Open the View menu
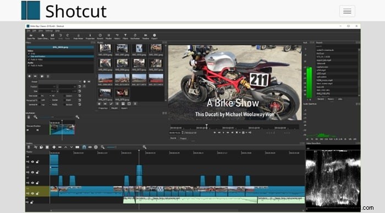Image resolution: width=385 pixels, height=213 pixels. 41,31
